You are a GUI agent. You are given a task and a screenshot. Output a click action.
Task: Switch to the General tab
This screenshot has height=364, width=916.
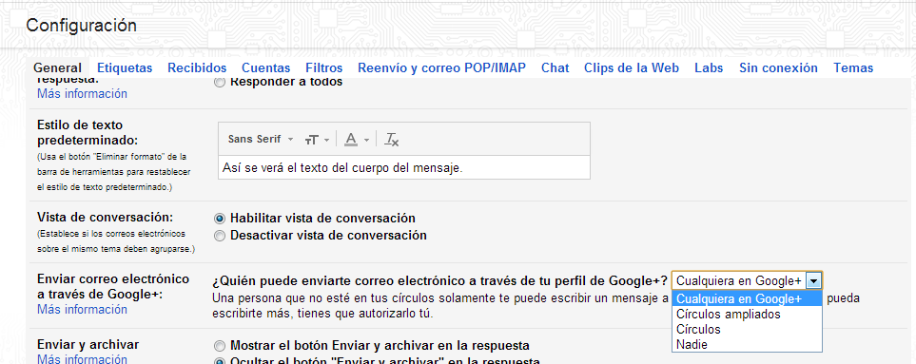coord(57,68)
